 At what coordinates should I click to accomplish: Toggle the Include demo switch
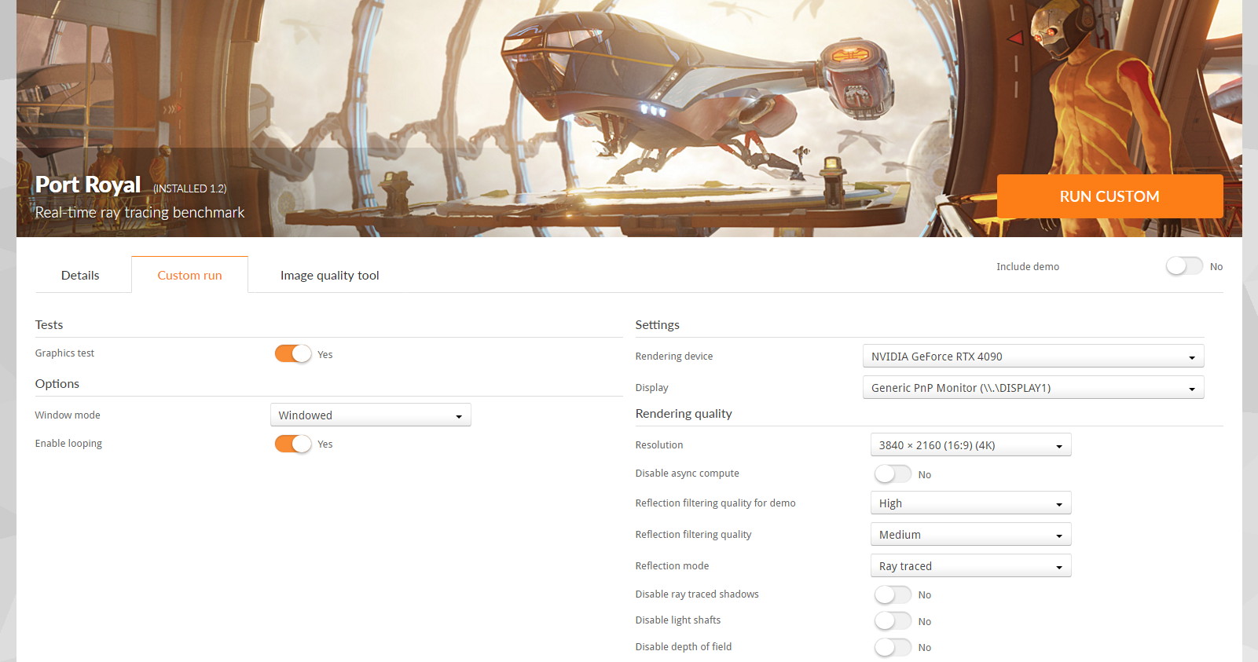[1184, 266]
